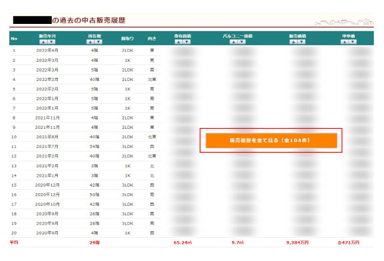Click the average area value 65.24㎡

pyautogui.click(x=183, y=242)
